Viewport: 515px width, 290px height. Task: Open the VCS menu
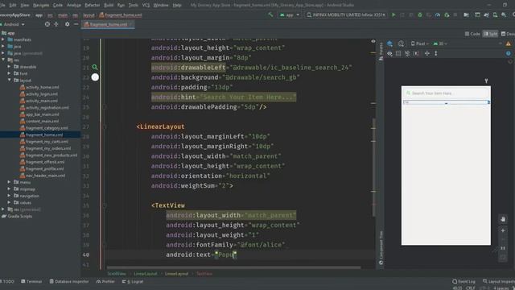point(146,5)
